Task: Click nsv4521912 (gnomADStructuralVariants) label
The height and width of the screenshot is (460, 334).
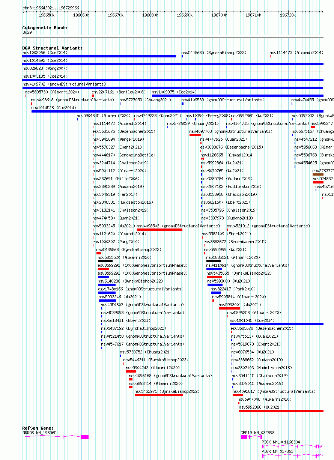Action: click(x=268, y=226)
